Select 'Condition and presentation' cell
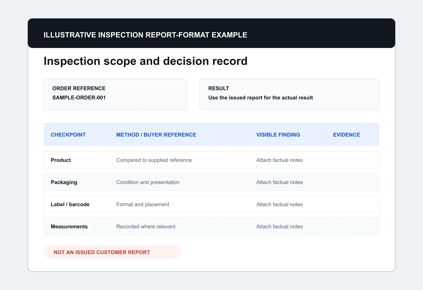 (x=148, y=182)
